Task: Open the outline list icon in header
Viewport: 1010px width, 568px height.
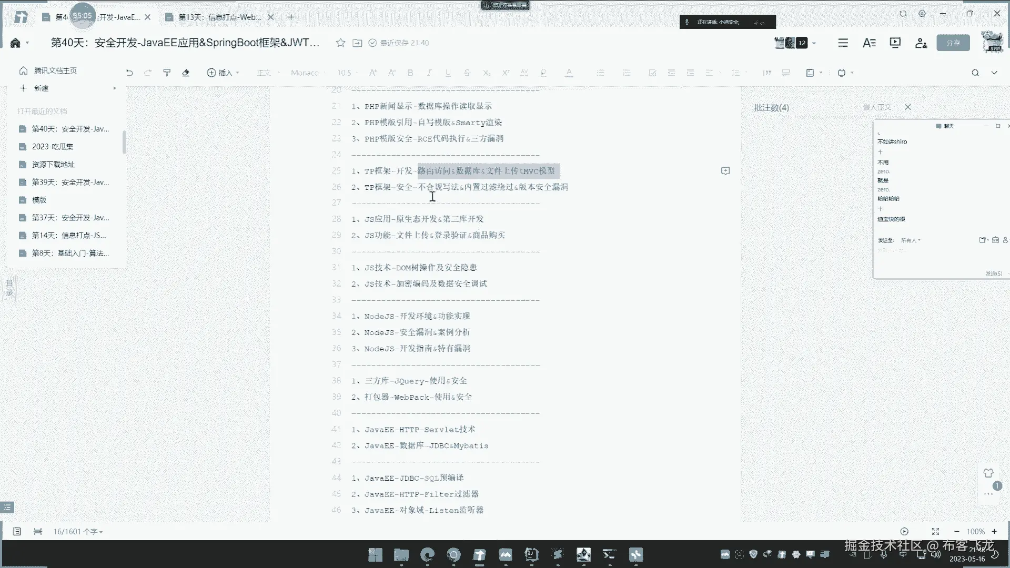Action: coord(843,43)
